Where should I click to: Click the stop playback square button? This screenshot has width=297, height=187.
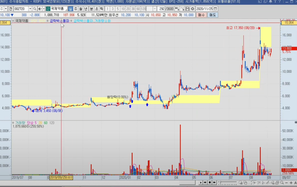click(210, 183)
